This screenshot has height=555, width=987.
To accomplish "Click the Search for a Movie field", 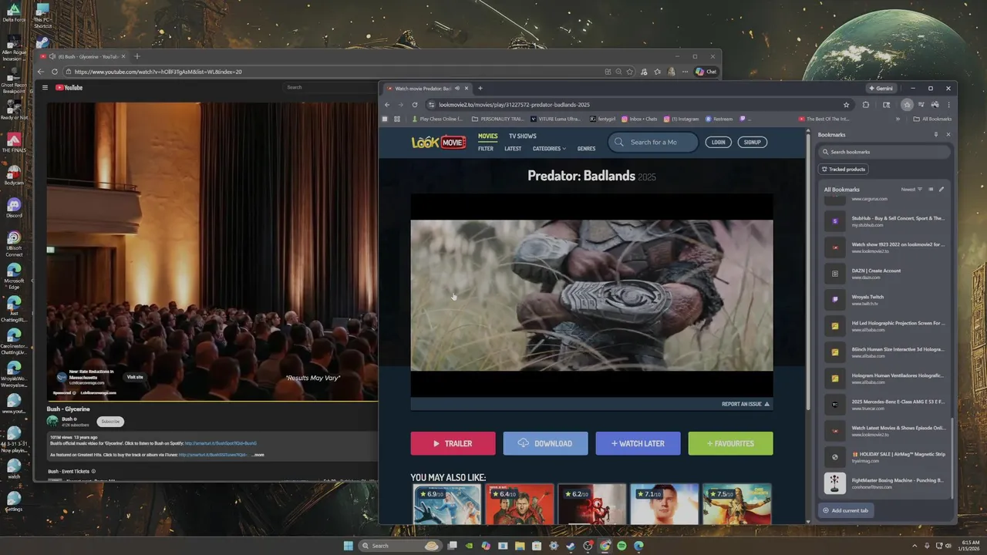I will (x=653, y=142).
